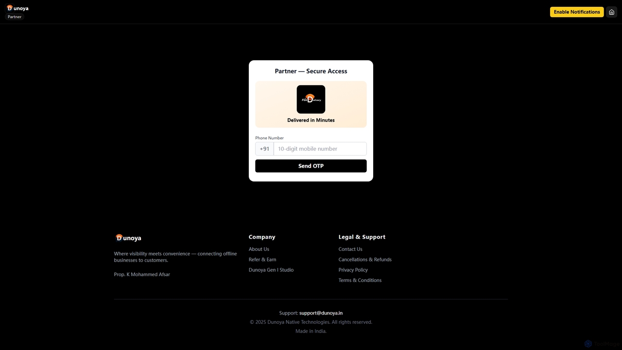Open the Terms & Conditions link
Image resolution: width=622 pixels, height=350 pixels.
(x=360, y=280)
